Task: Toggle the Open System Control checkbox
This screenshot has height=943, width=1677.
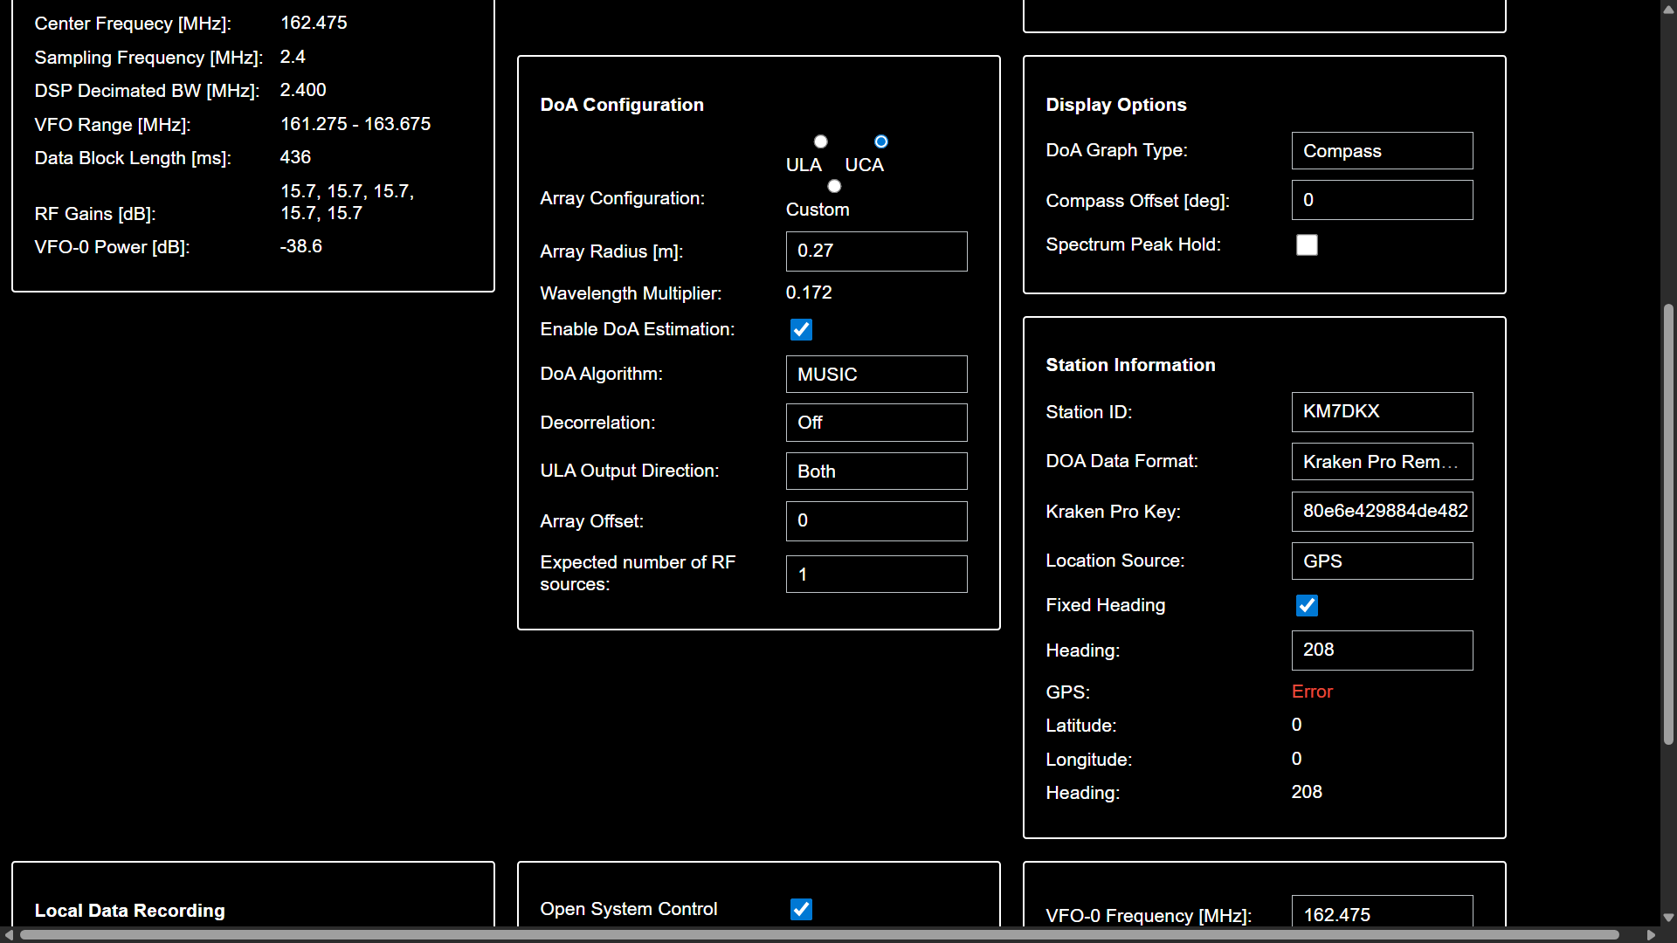Action: click(801, 909)
